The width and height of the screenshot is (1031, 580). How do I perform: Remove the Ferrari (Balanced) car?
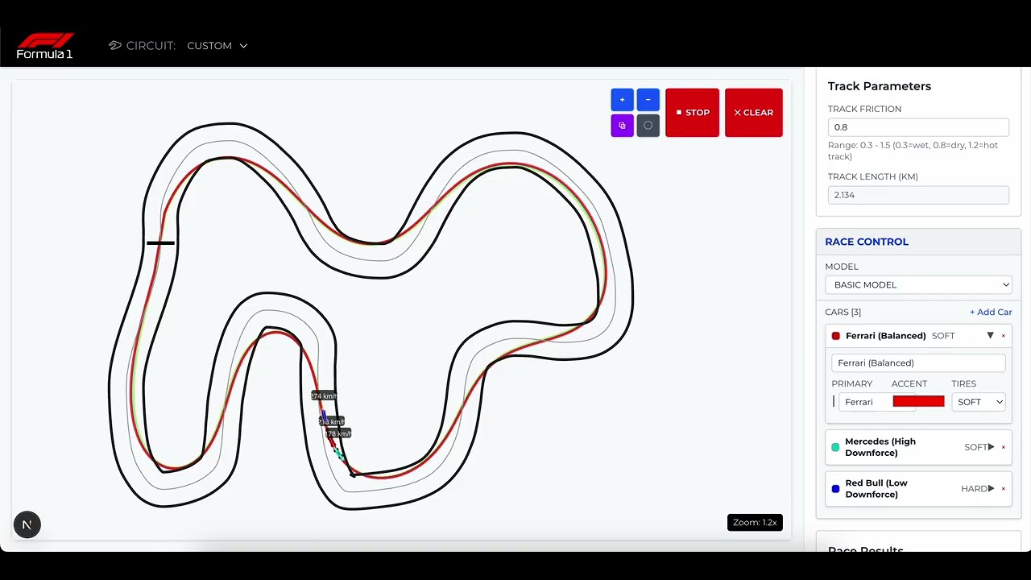[x=1004, y=336]
